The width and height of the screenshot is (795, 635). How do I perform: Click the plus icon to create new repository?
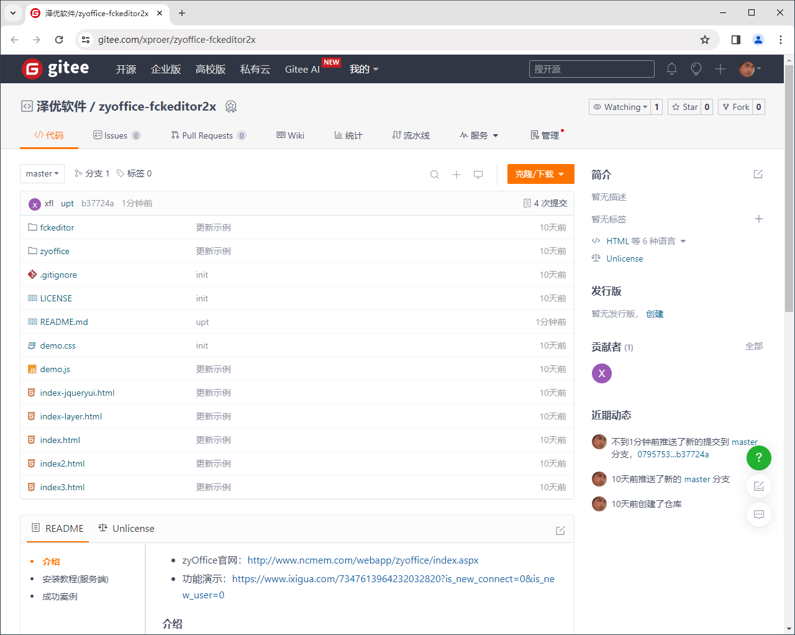click(720, 69)
